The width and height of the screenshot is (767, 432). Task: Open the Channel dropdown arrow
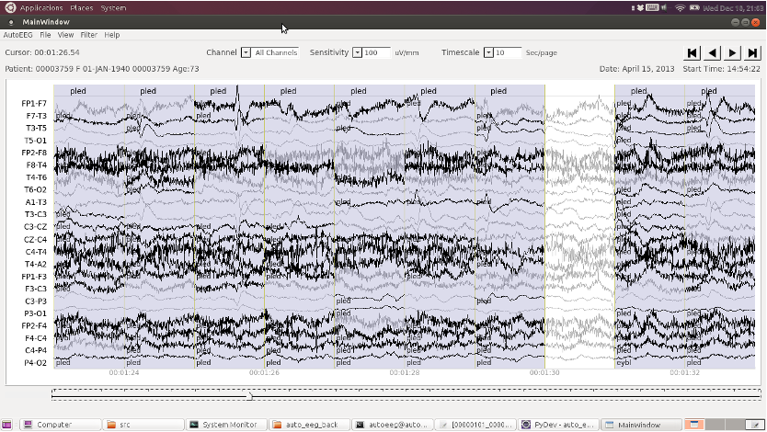246,52
